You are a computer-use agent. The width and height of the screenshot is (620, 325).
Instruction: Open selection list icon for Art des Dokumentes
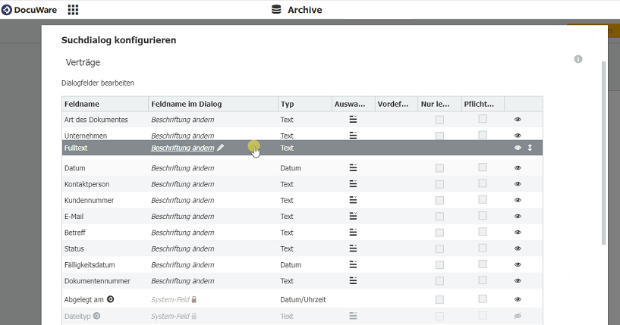click(353, 120)
